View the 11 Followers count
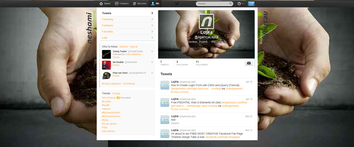354x147 pixels. pyautogui.click(x=202, y=63)
